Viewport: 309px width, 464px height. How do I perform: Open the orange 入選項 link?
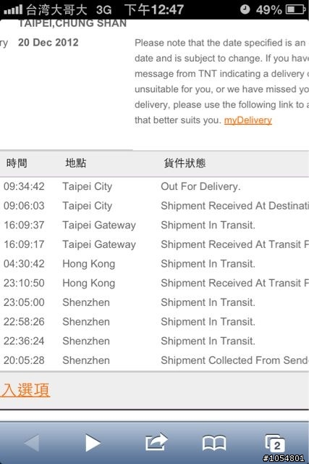[25, 390]
